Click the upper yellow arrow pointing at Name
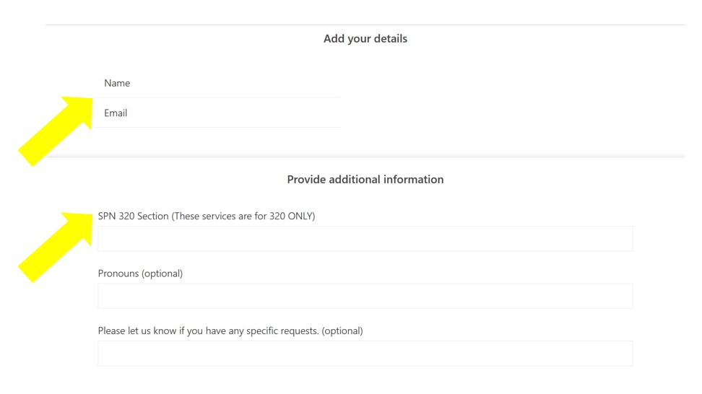 point(56,131)
